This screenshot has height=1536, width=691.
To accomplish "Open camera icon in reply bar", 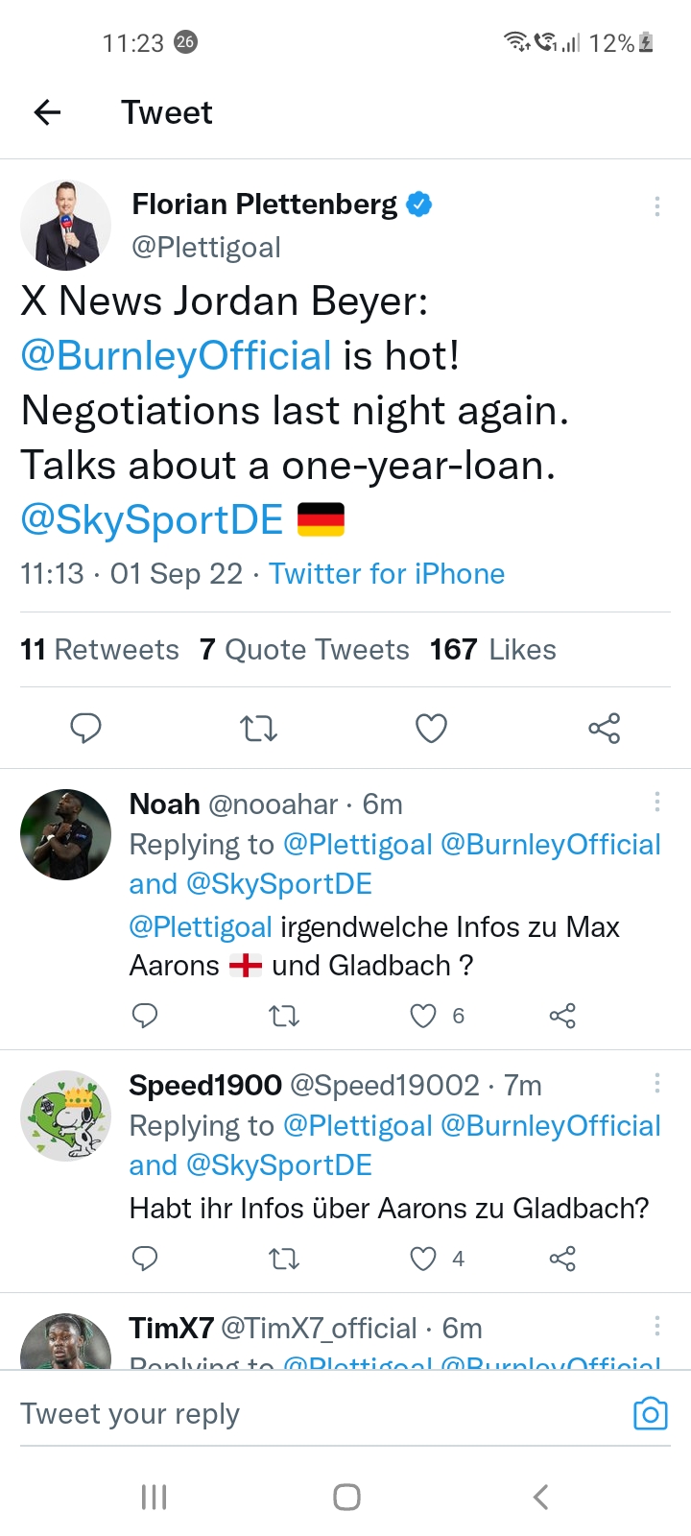I will [x=650, y=1414].
